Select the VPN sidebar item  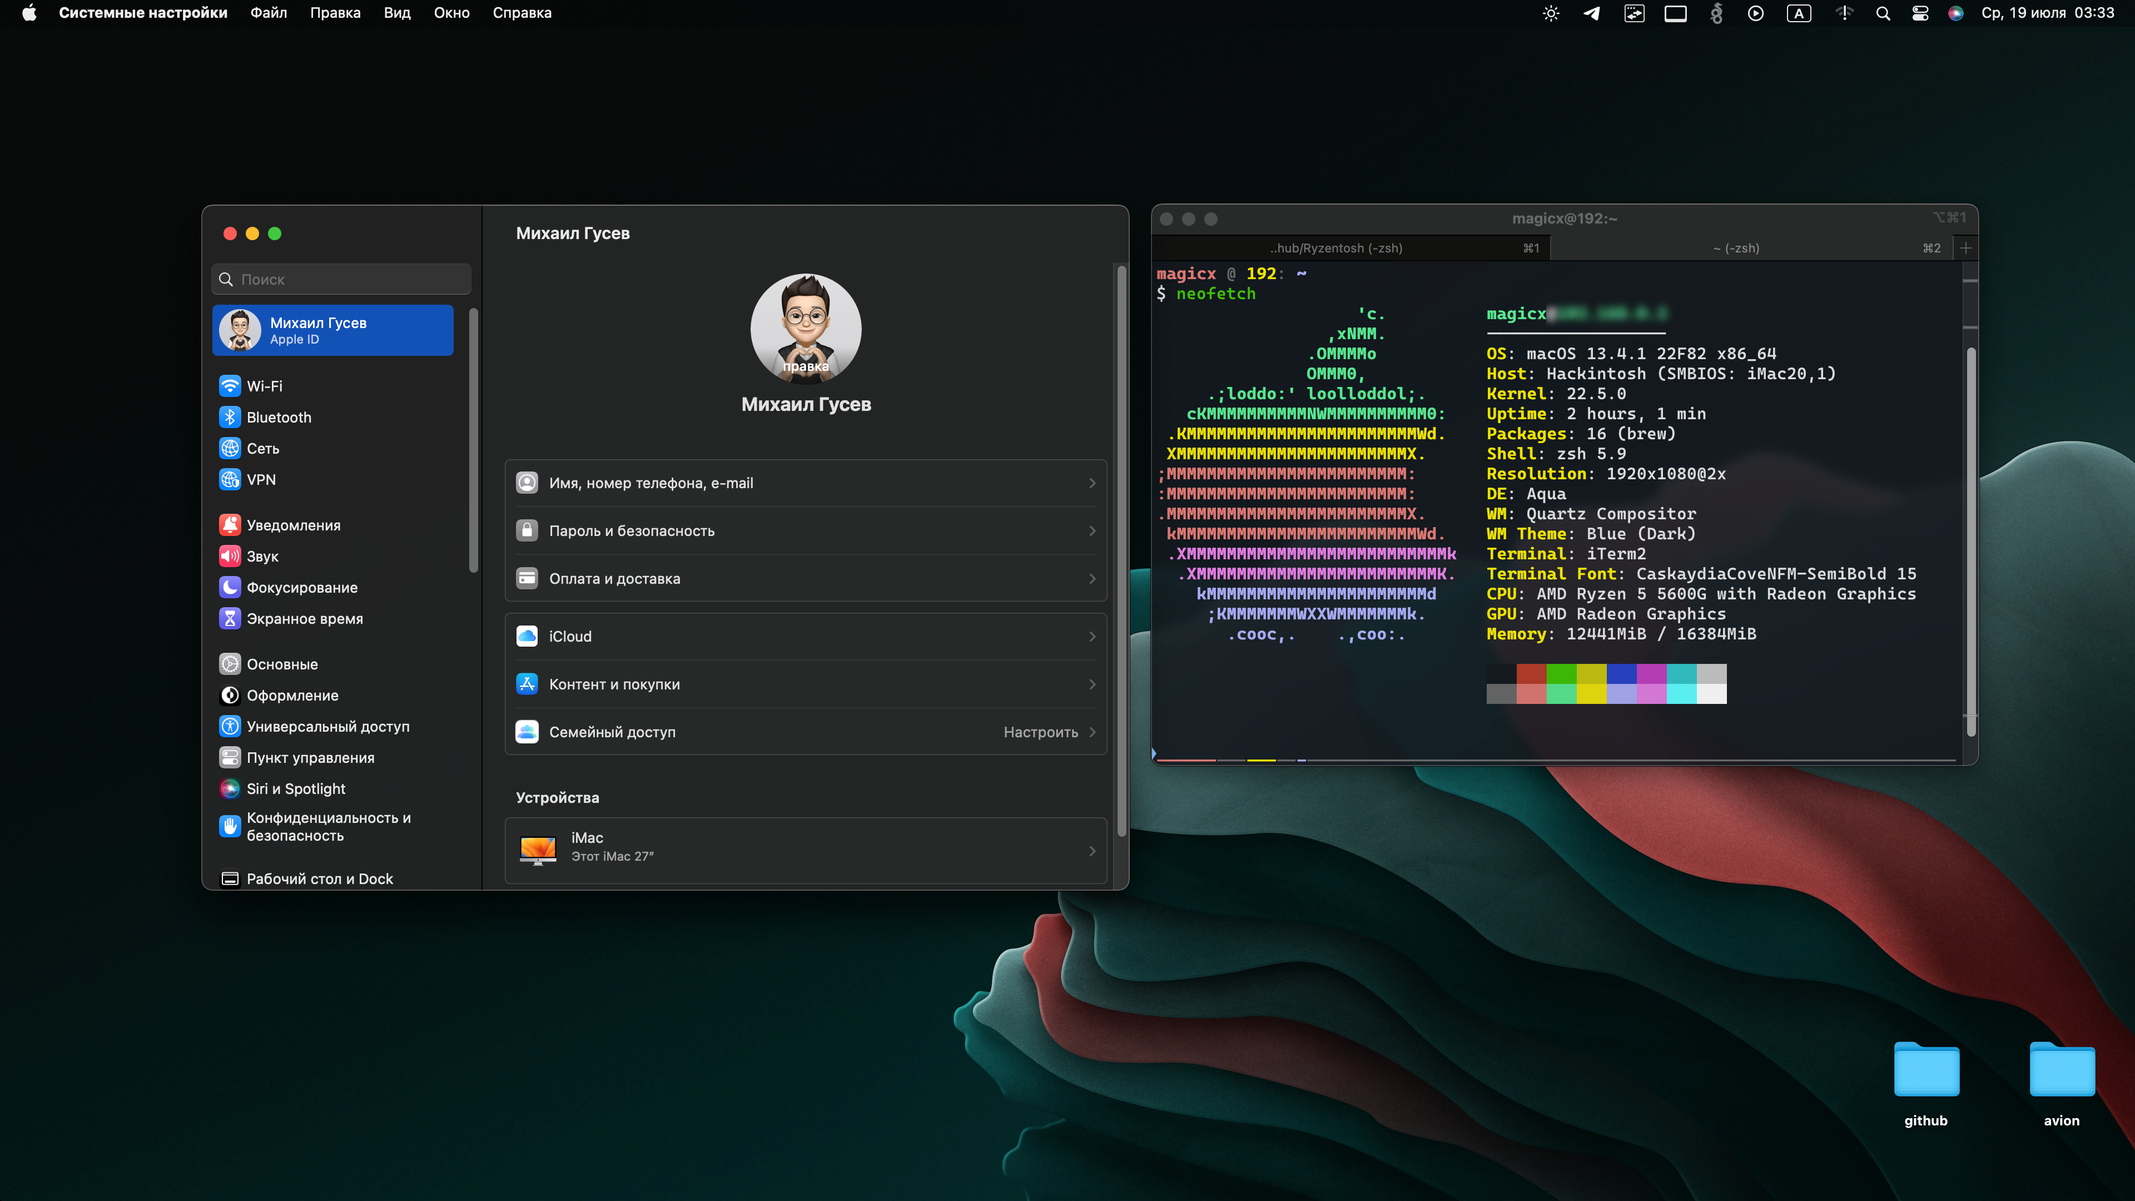[x=261, y=479]
